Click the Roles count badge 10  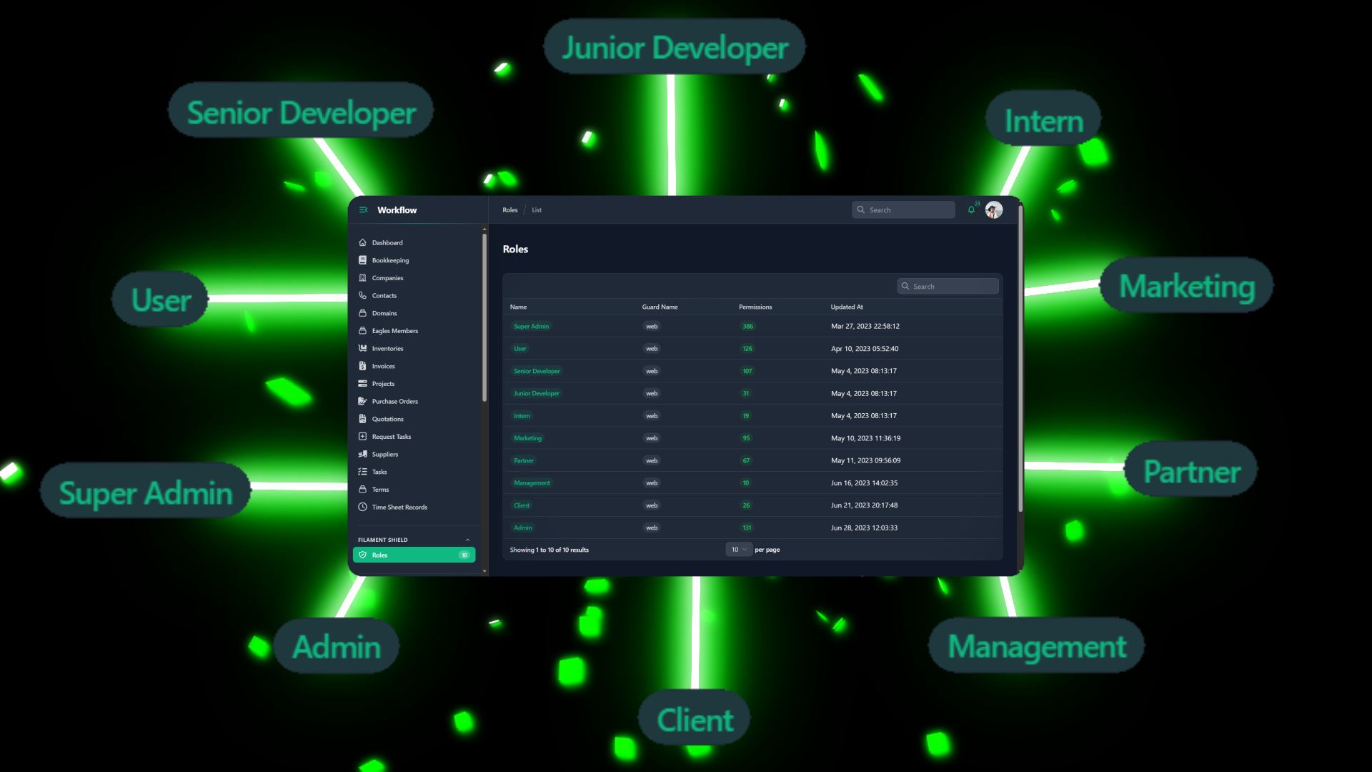[x=464, y=555]
